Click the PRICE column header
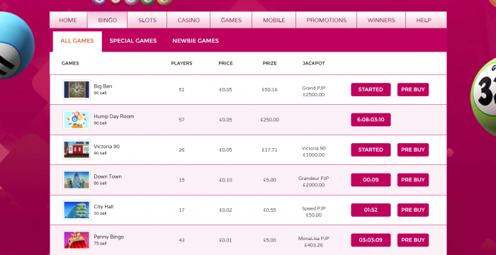Screen dimensions: 496x255 225,63
